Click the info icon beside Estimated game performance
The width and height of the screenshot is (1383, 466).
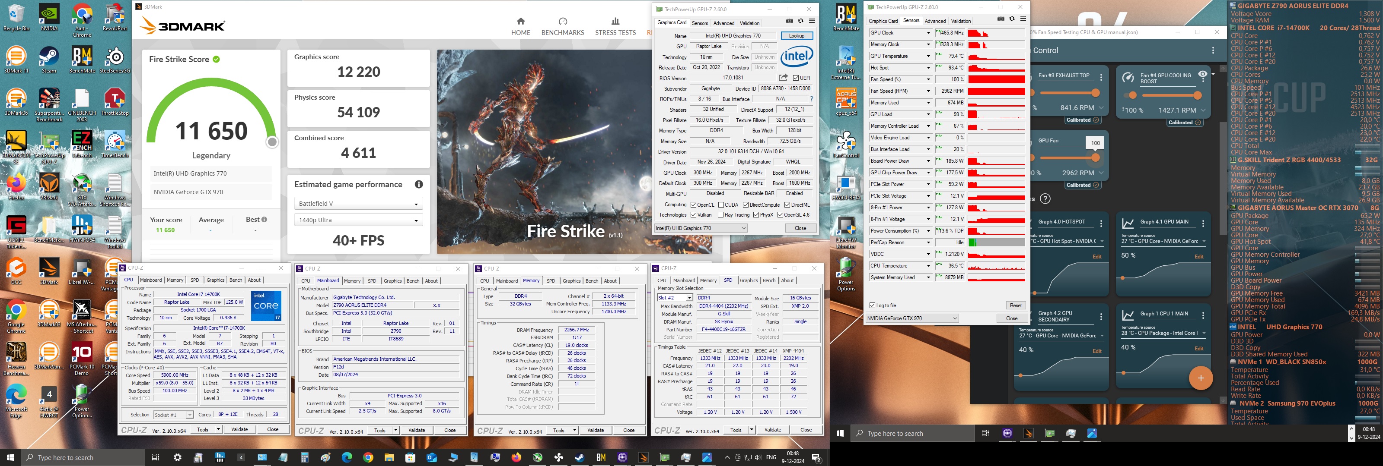[x=419, y=185]
